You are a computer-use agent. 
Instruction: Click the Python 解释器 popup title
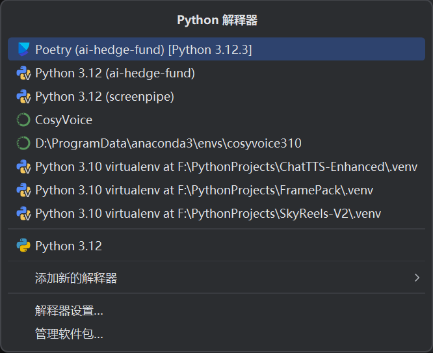pos(217,20)
